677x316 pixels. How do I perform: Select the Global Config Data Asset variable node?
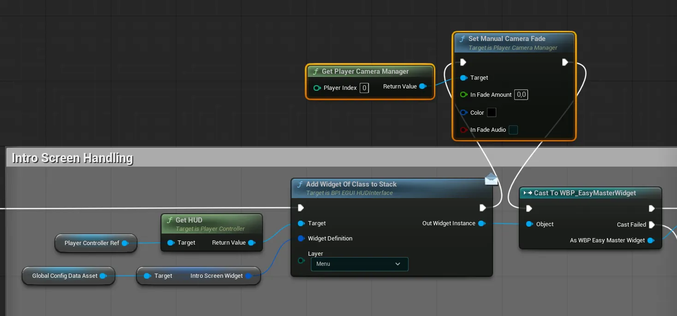(x=68, y=276)
